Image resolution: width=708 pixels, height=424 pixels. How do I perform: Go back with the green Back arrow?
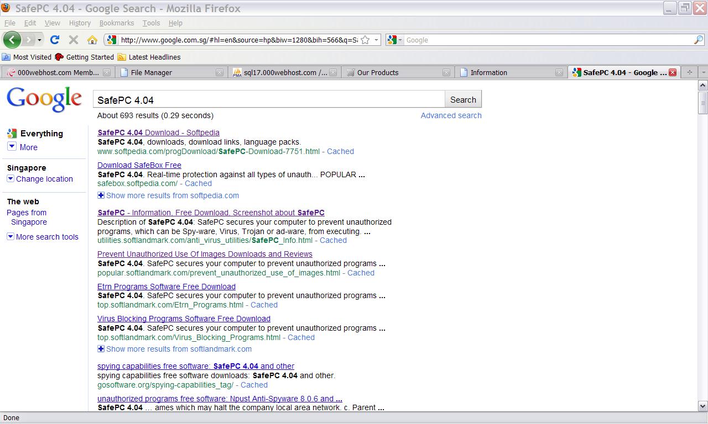12,40
